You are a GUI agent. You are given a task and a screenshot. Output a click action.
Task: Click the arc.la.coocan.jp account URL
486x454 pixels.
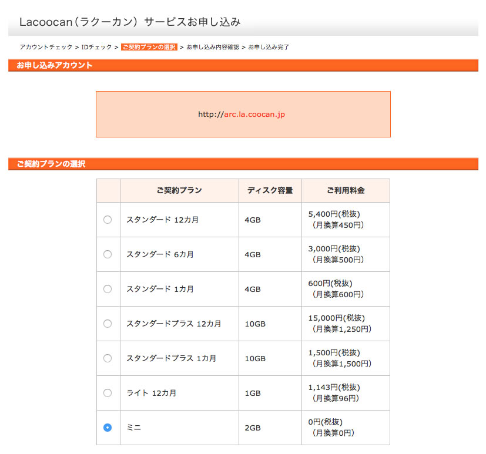pyautogui.click(x=254, y=115)
